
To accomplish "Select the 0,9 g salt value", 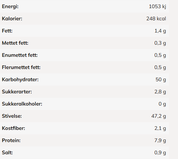I will click(160, 153).
